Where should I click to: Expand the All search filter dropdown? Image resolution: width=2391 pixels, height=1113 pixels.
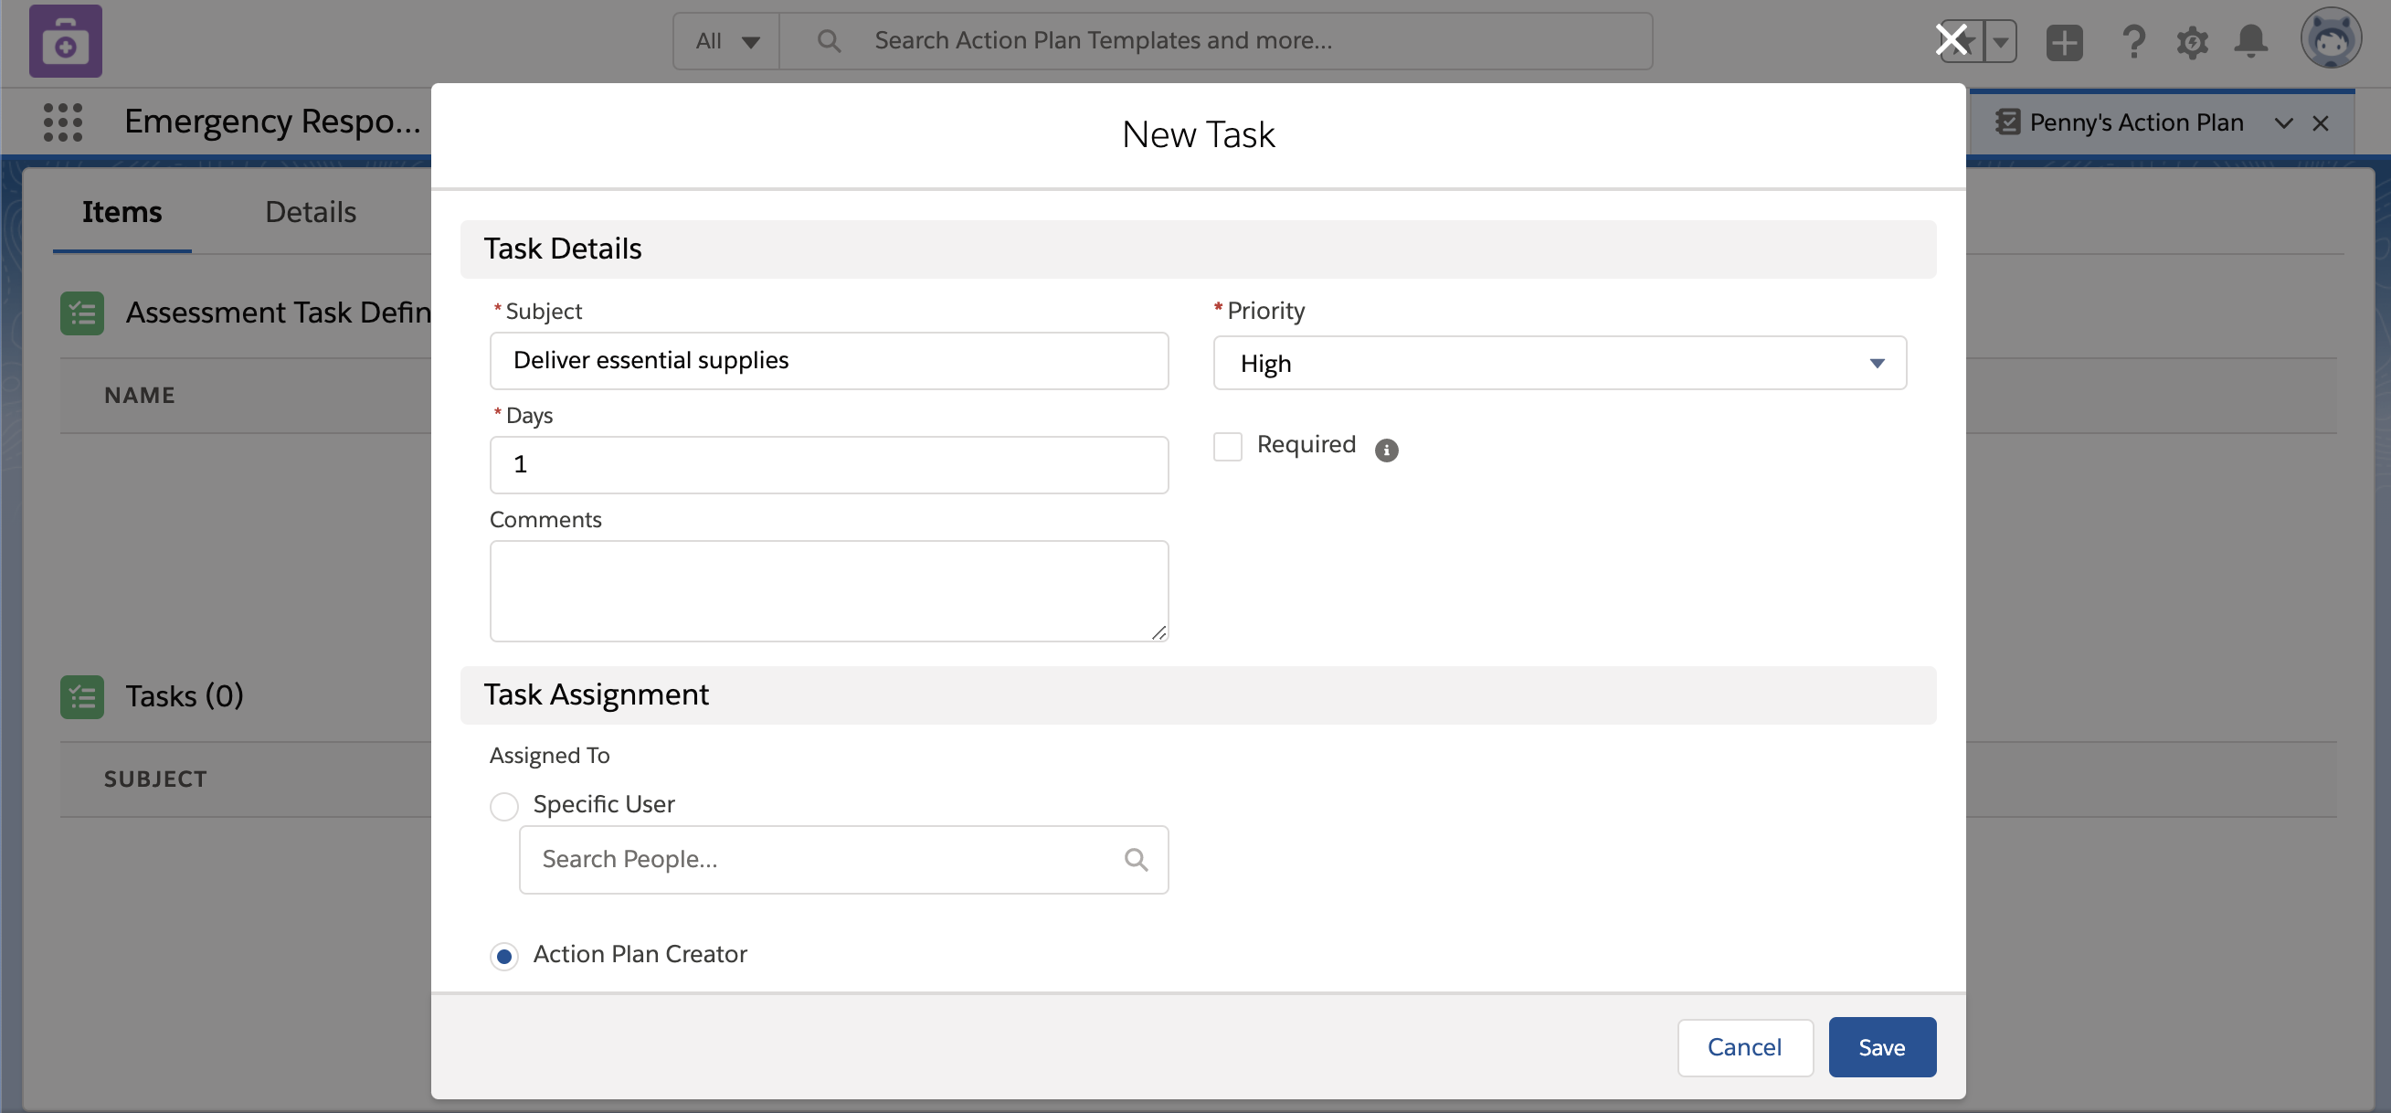[726, 41]
